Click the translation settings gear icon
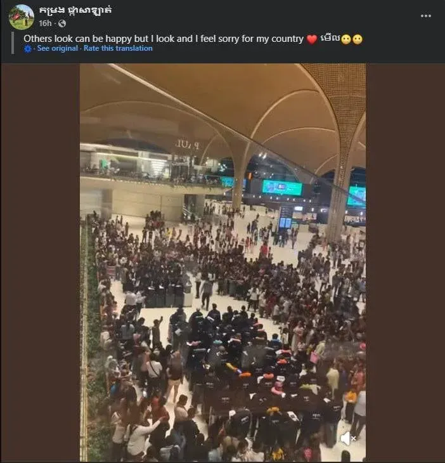Image resolution: width=445 pixels, height=463 pixels. [28, 49]
